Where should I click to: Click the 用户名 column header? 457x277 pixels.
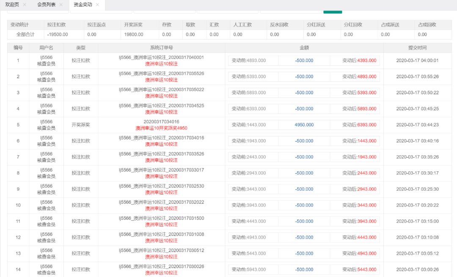pos(47,48)
